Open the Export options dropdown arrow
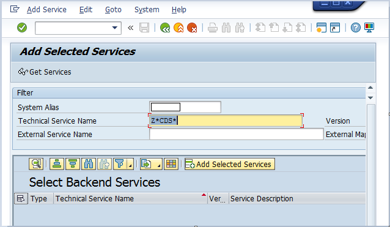 159,164
